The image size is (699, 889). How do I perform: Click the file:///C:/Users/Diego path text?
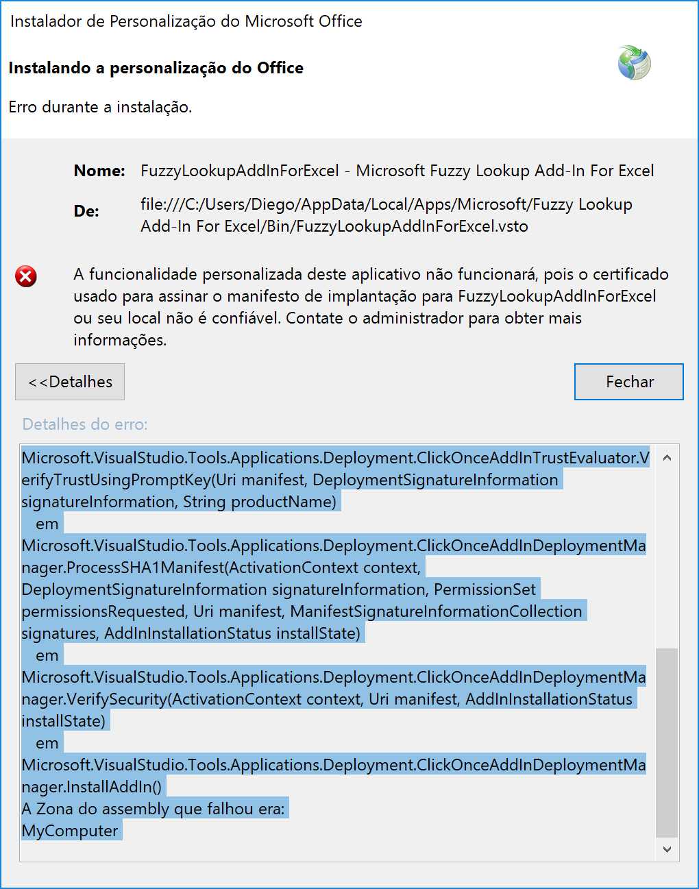coord(387,215)
